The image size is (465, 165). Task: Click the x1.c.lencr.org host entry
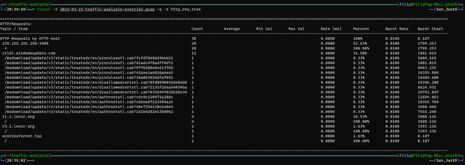tap(18, 117)
